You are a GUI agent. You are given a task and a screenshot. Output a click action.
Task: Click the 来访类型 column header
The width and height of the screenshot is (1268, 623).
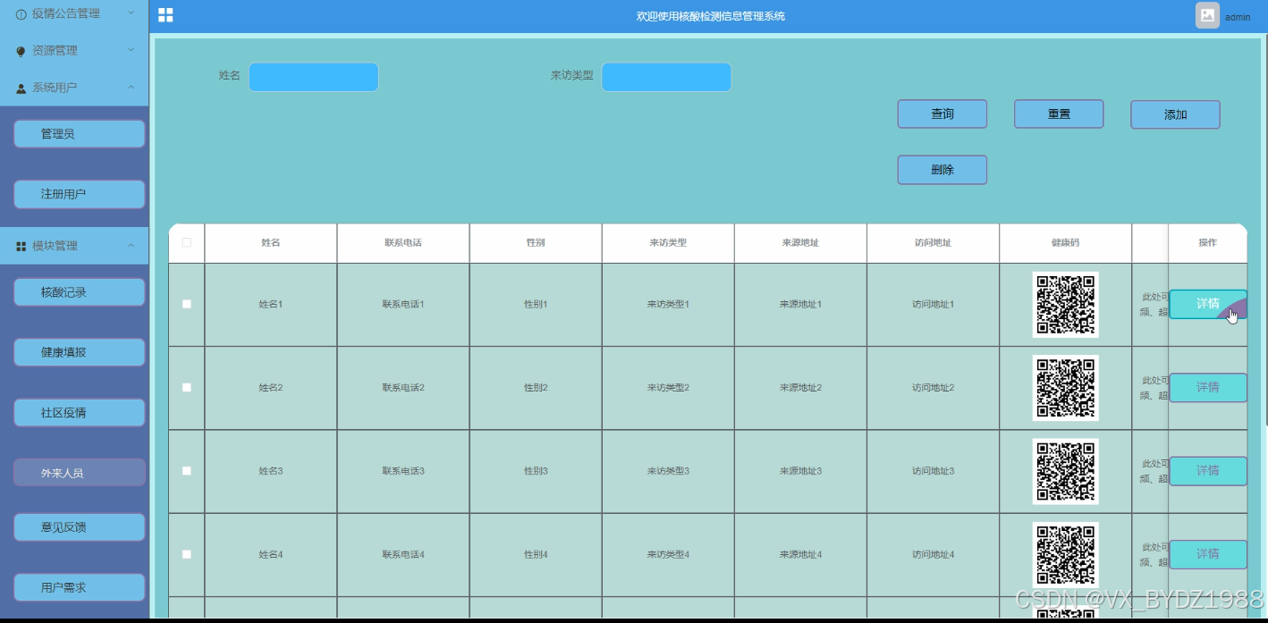click(x=668, y=243)
